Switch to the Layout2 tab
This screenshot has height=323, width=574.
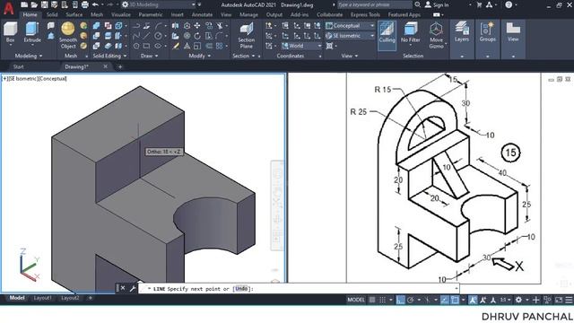(x=70, y=298)
